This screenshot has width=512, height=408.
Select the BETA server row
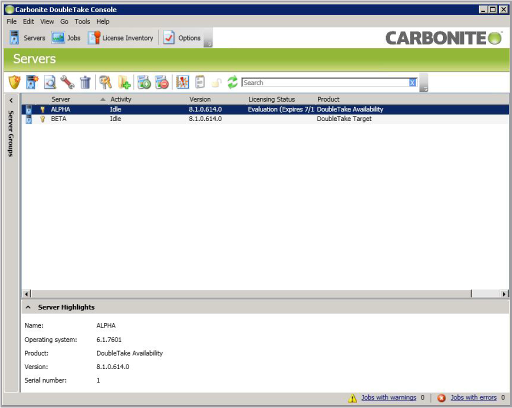pyautogui.click(x=265, y=119)
